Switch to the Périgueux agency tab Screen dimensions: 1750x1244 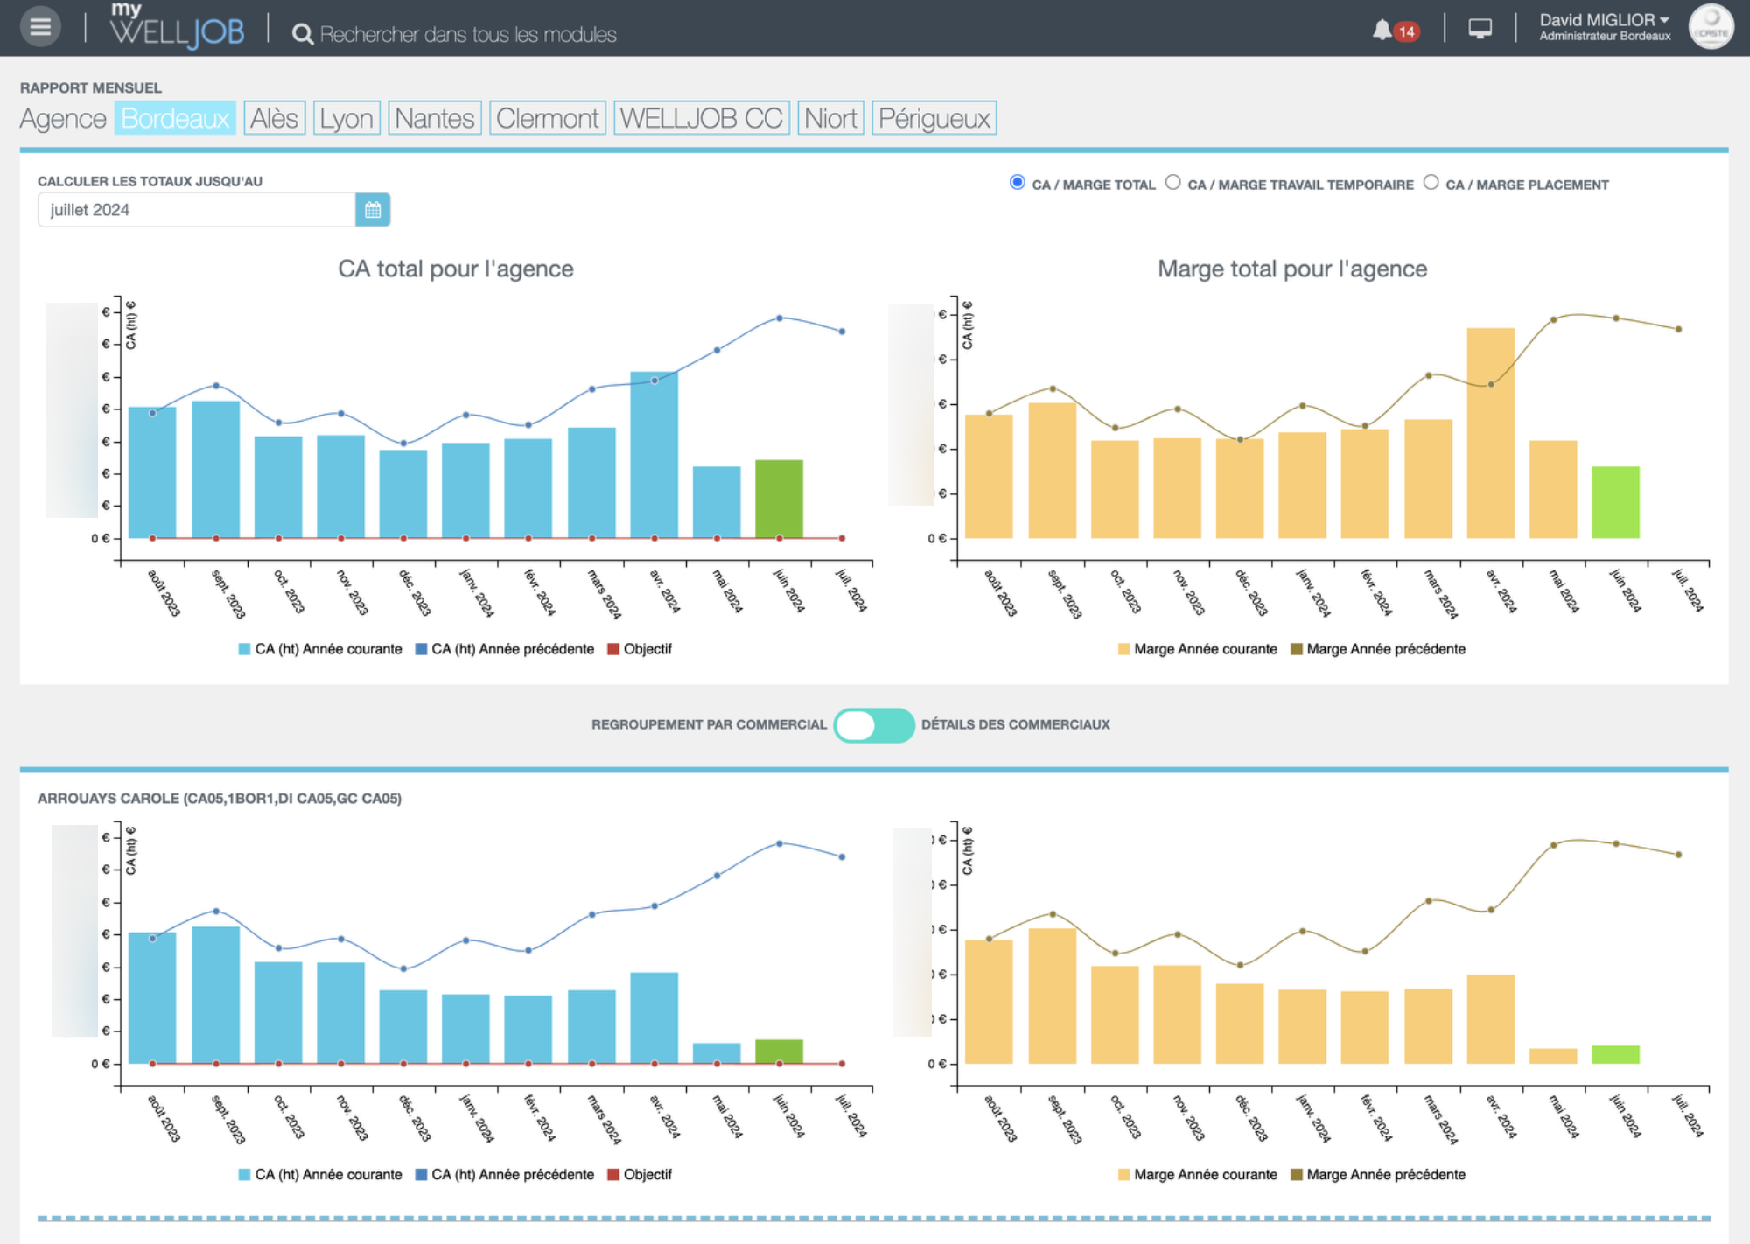934,118
